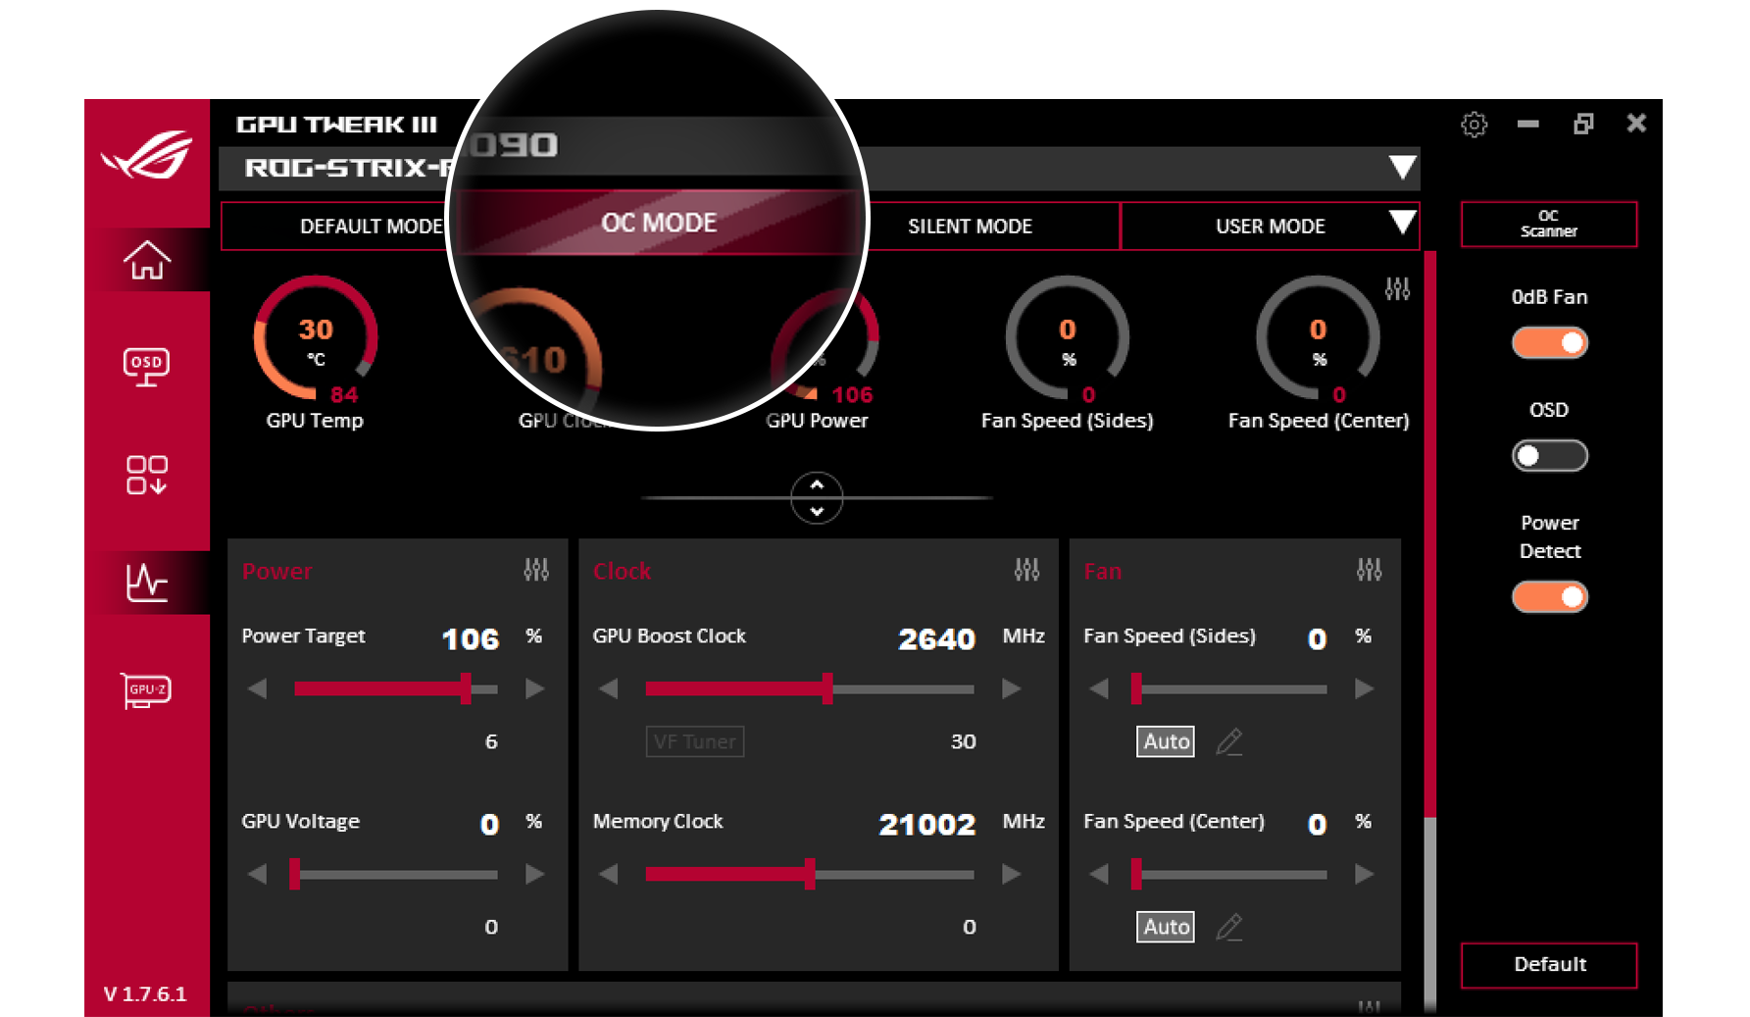This screenshot has height=1017, width=1750.
Task: Select the OSD monitor icon in the sidebar
Action: [147, 365]
